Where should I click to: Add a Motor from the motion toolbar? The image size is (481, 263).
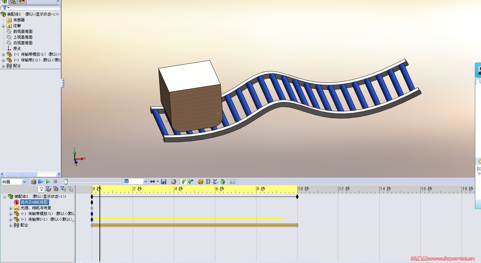click(201, 182)
